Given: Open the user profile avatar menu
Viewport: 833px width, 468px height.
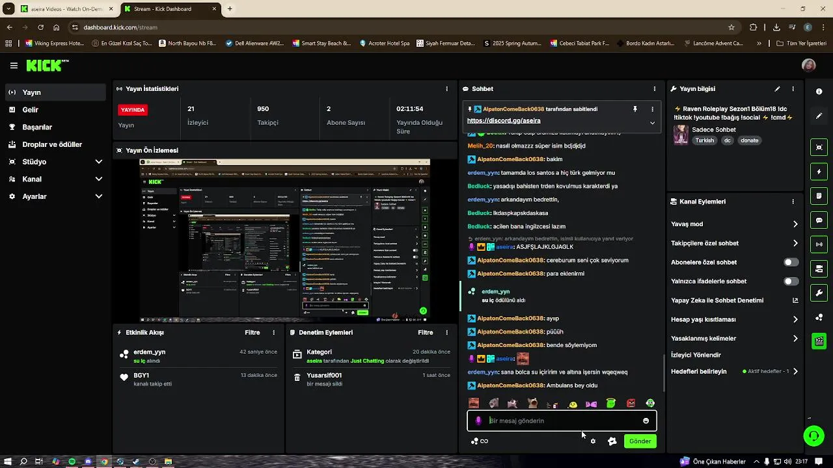Looking at the screenshot, I should tap(809, 66).
